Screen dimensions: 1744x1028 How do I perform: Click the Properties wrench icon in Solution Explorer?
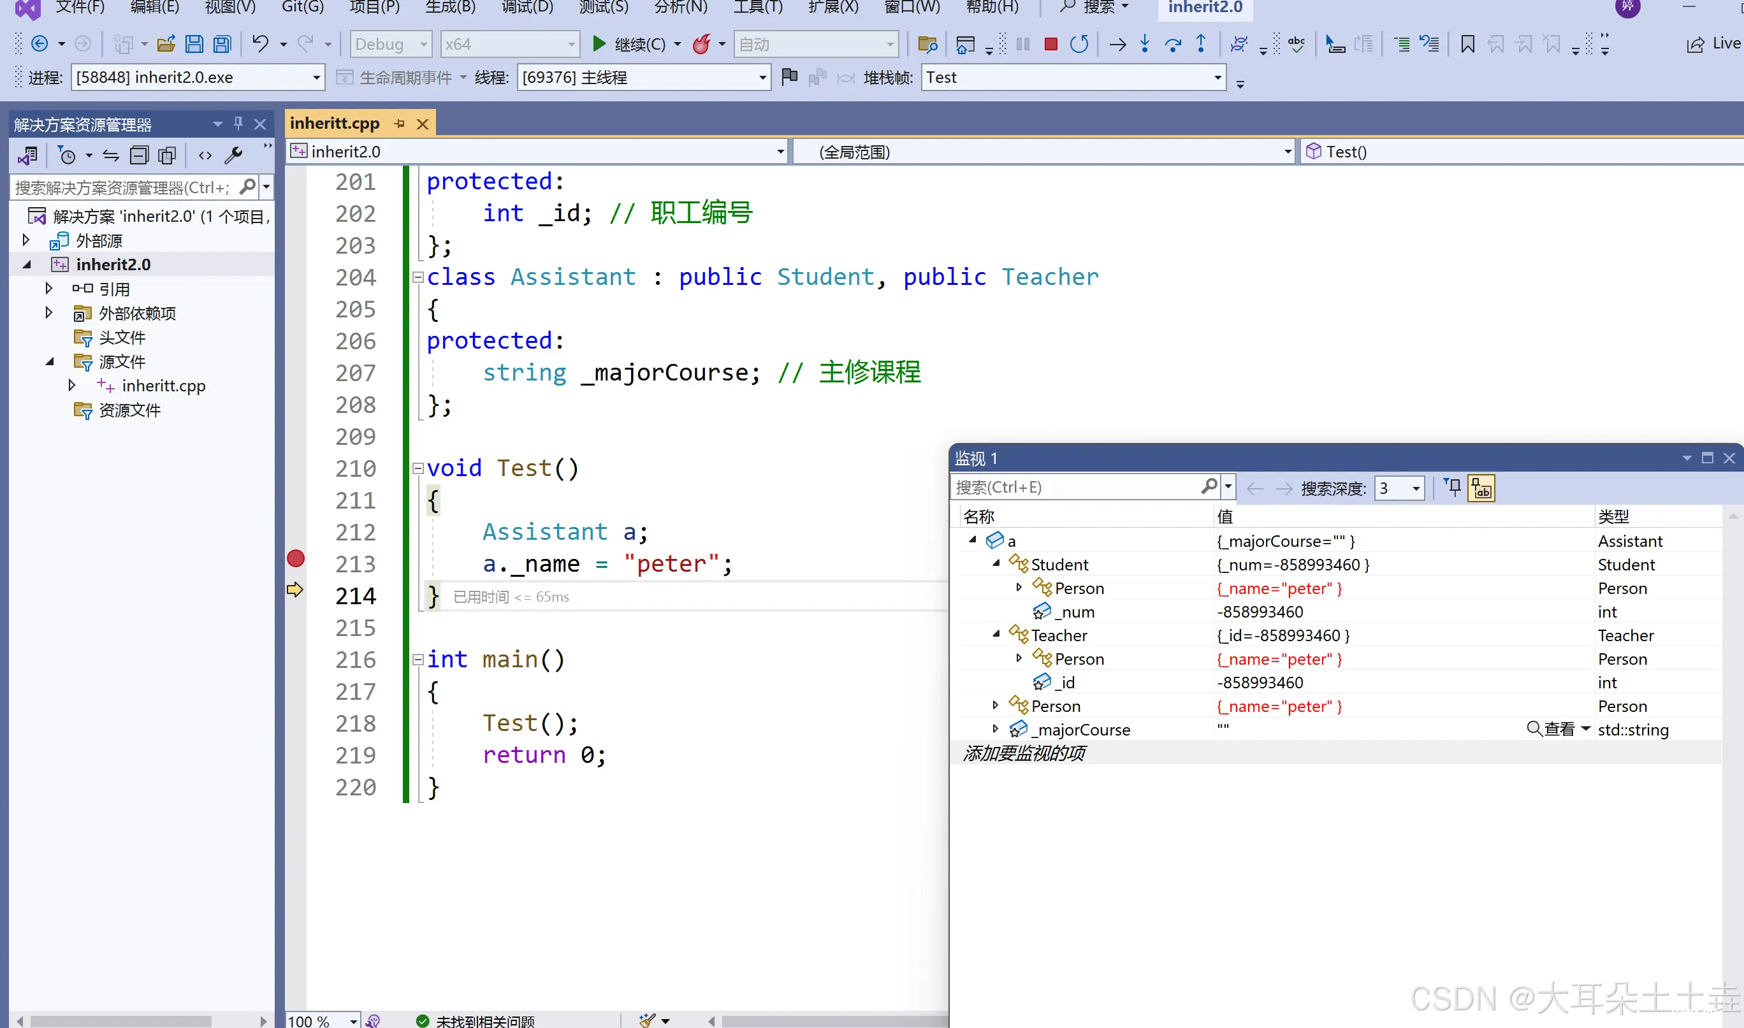233,155
